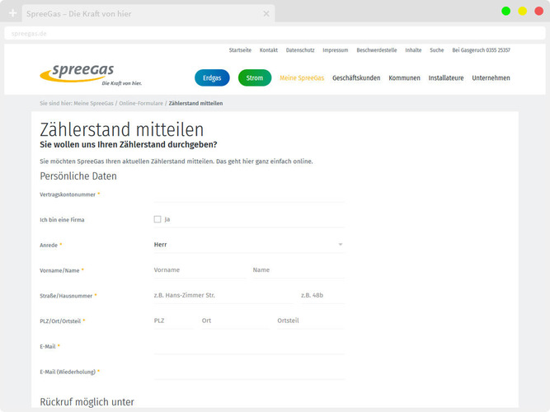Close the SpreeGas browser tab
Screen dimensions: 550x412
click(266, 14)
